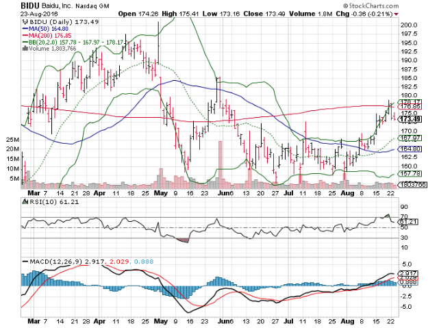Viewport: 428px width, 328px height.
Task: Click the green 157.78 tag on the price axis
Action: coord(410,173)
